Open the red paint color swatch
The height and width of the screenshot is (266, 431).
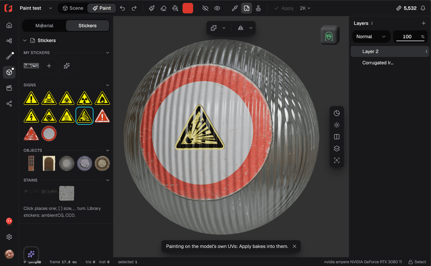click(188, 8)
